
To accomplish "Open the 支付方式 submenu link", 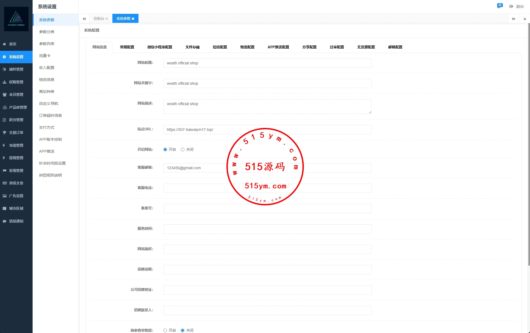I will point(47,127).
